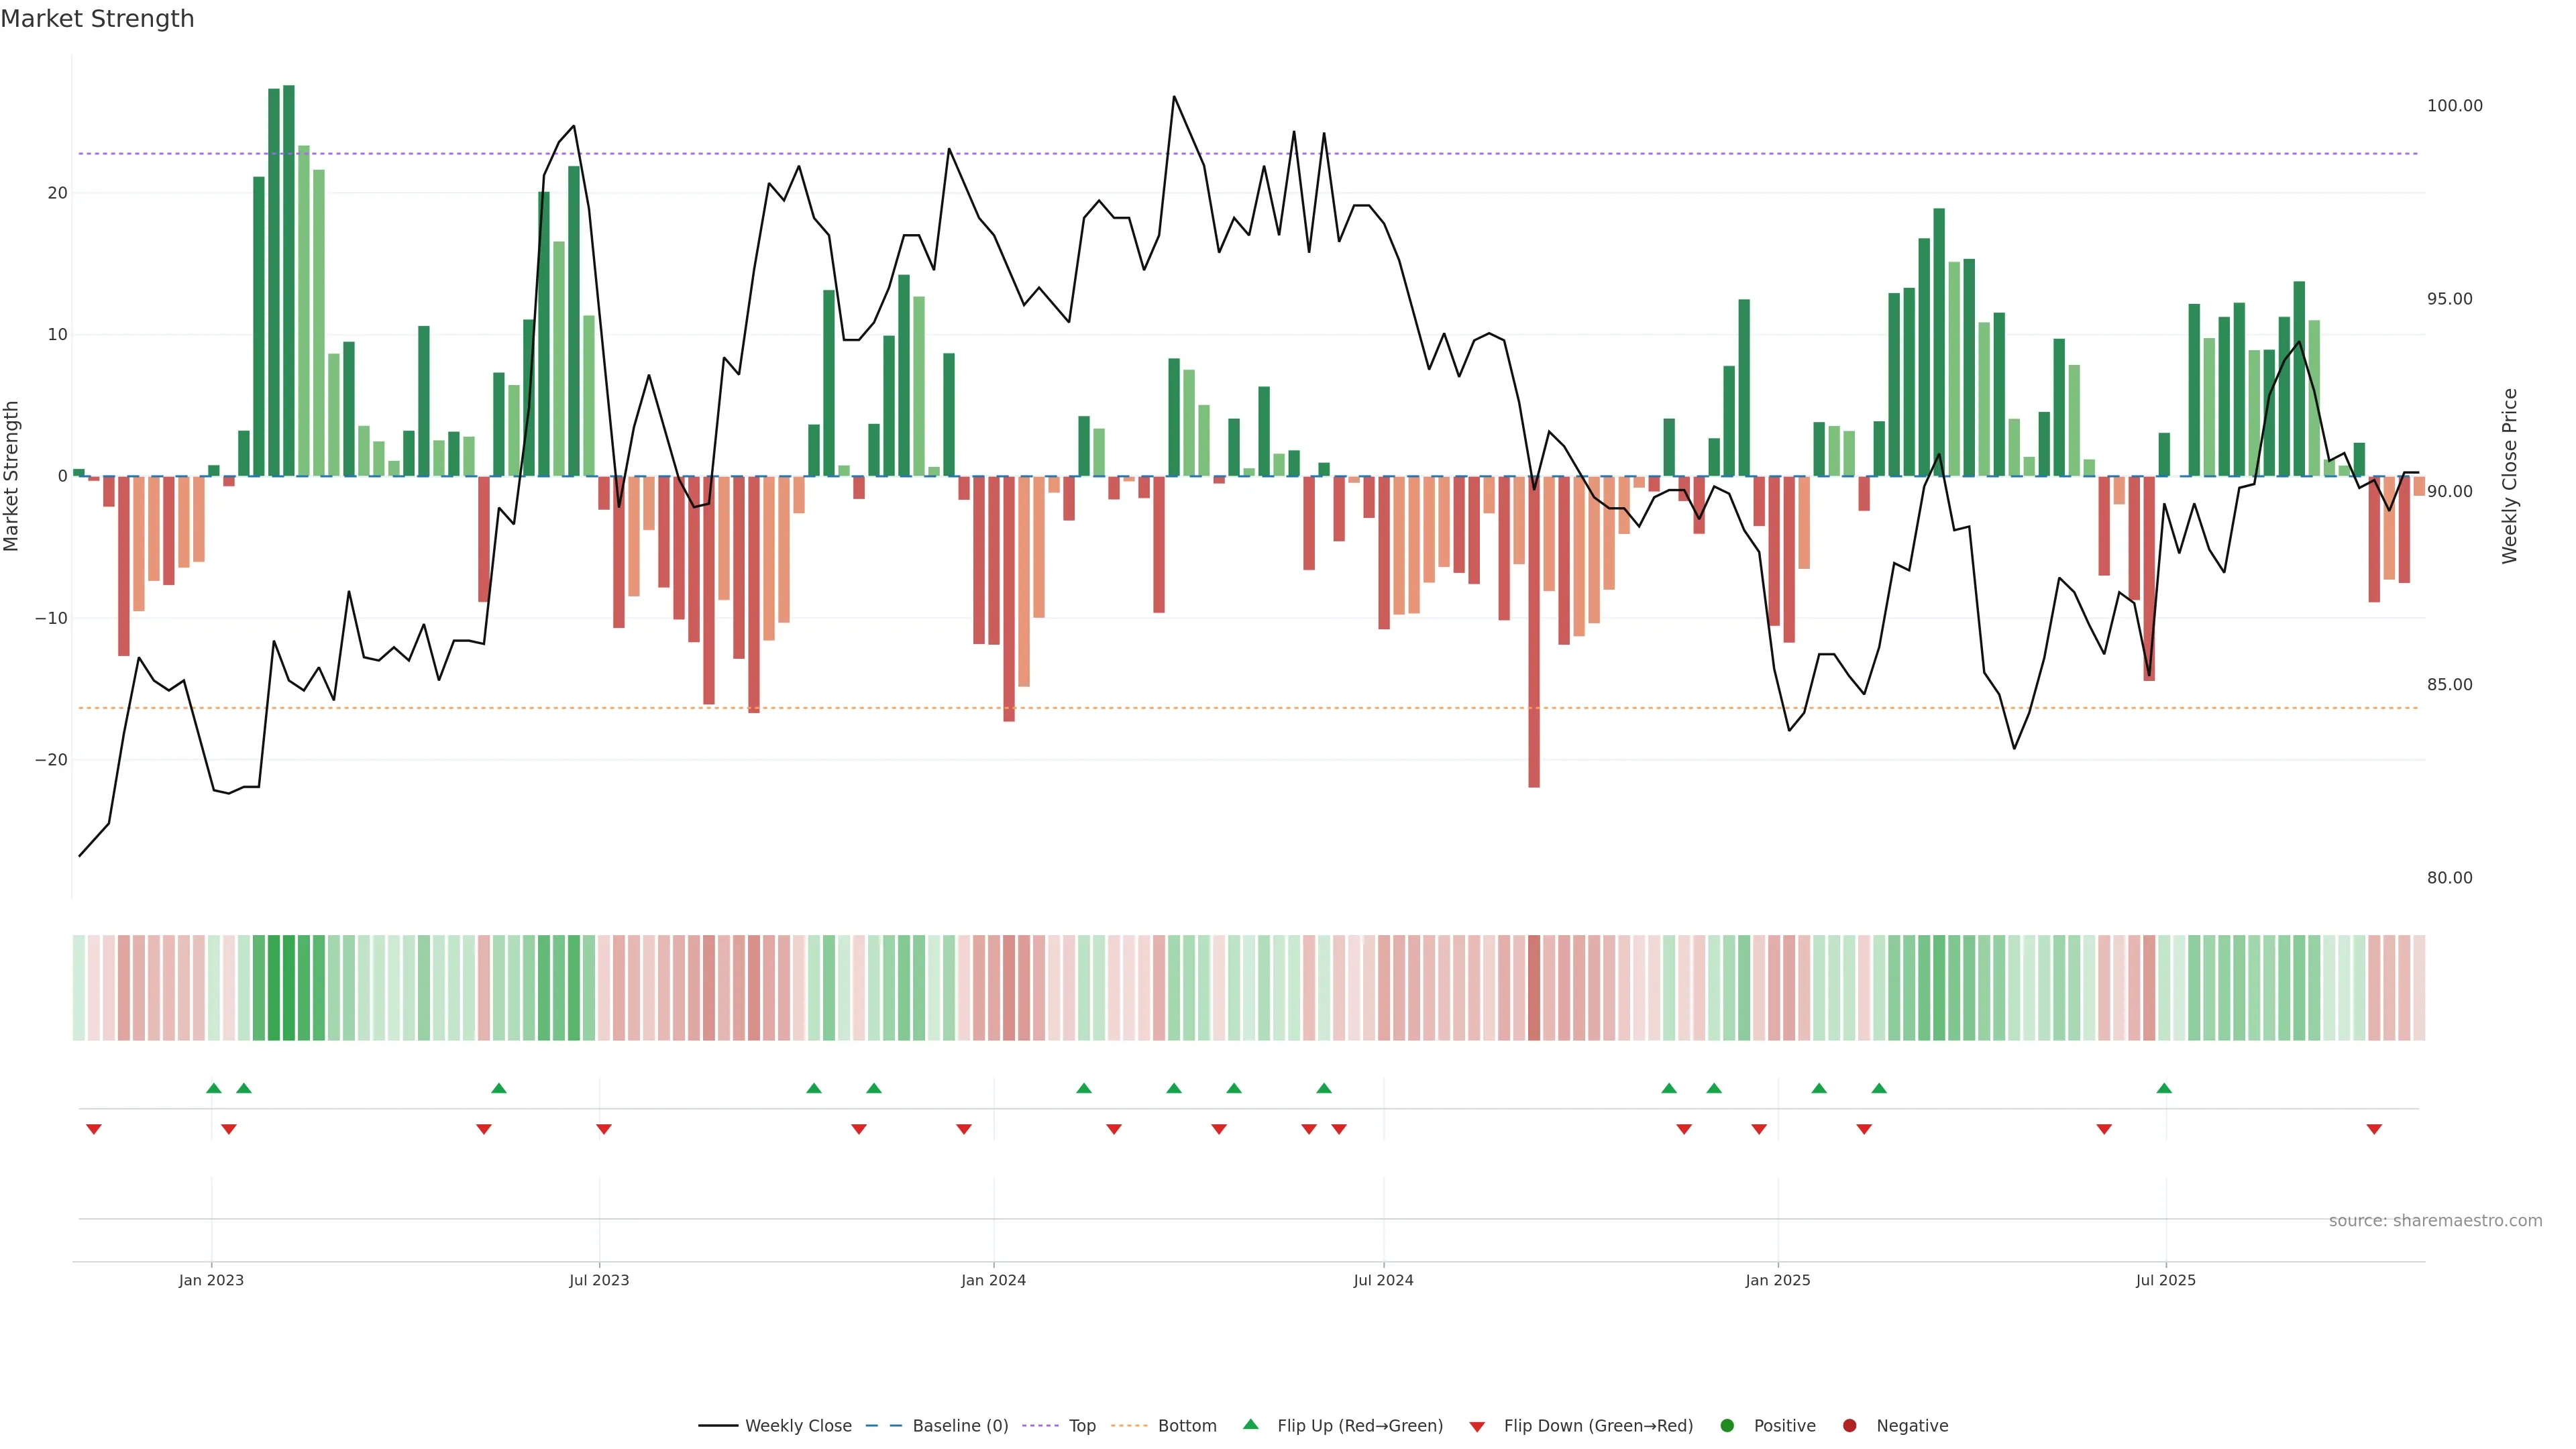
Task: Click the Jan 2024 x-axis label
Action: click(993, 1280)
